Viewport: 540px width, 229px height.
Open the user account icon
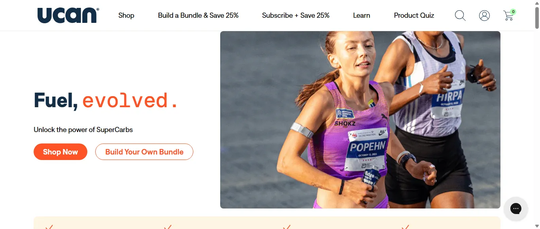coord(484,15)
